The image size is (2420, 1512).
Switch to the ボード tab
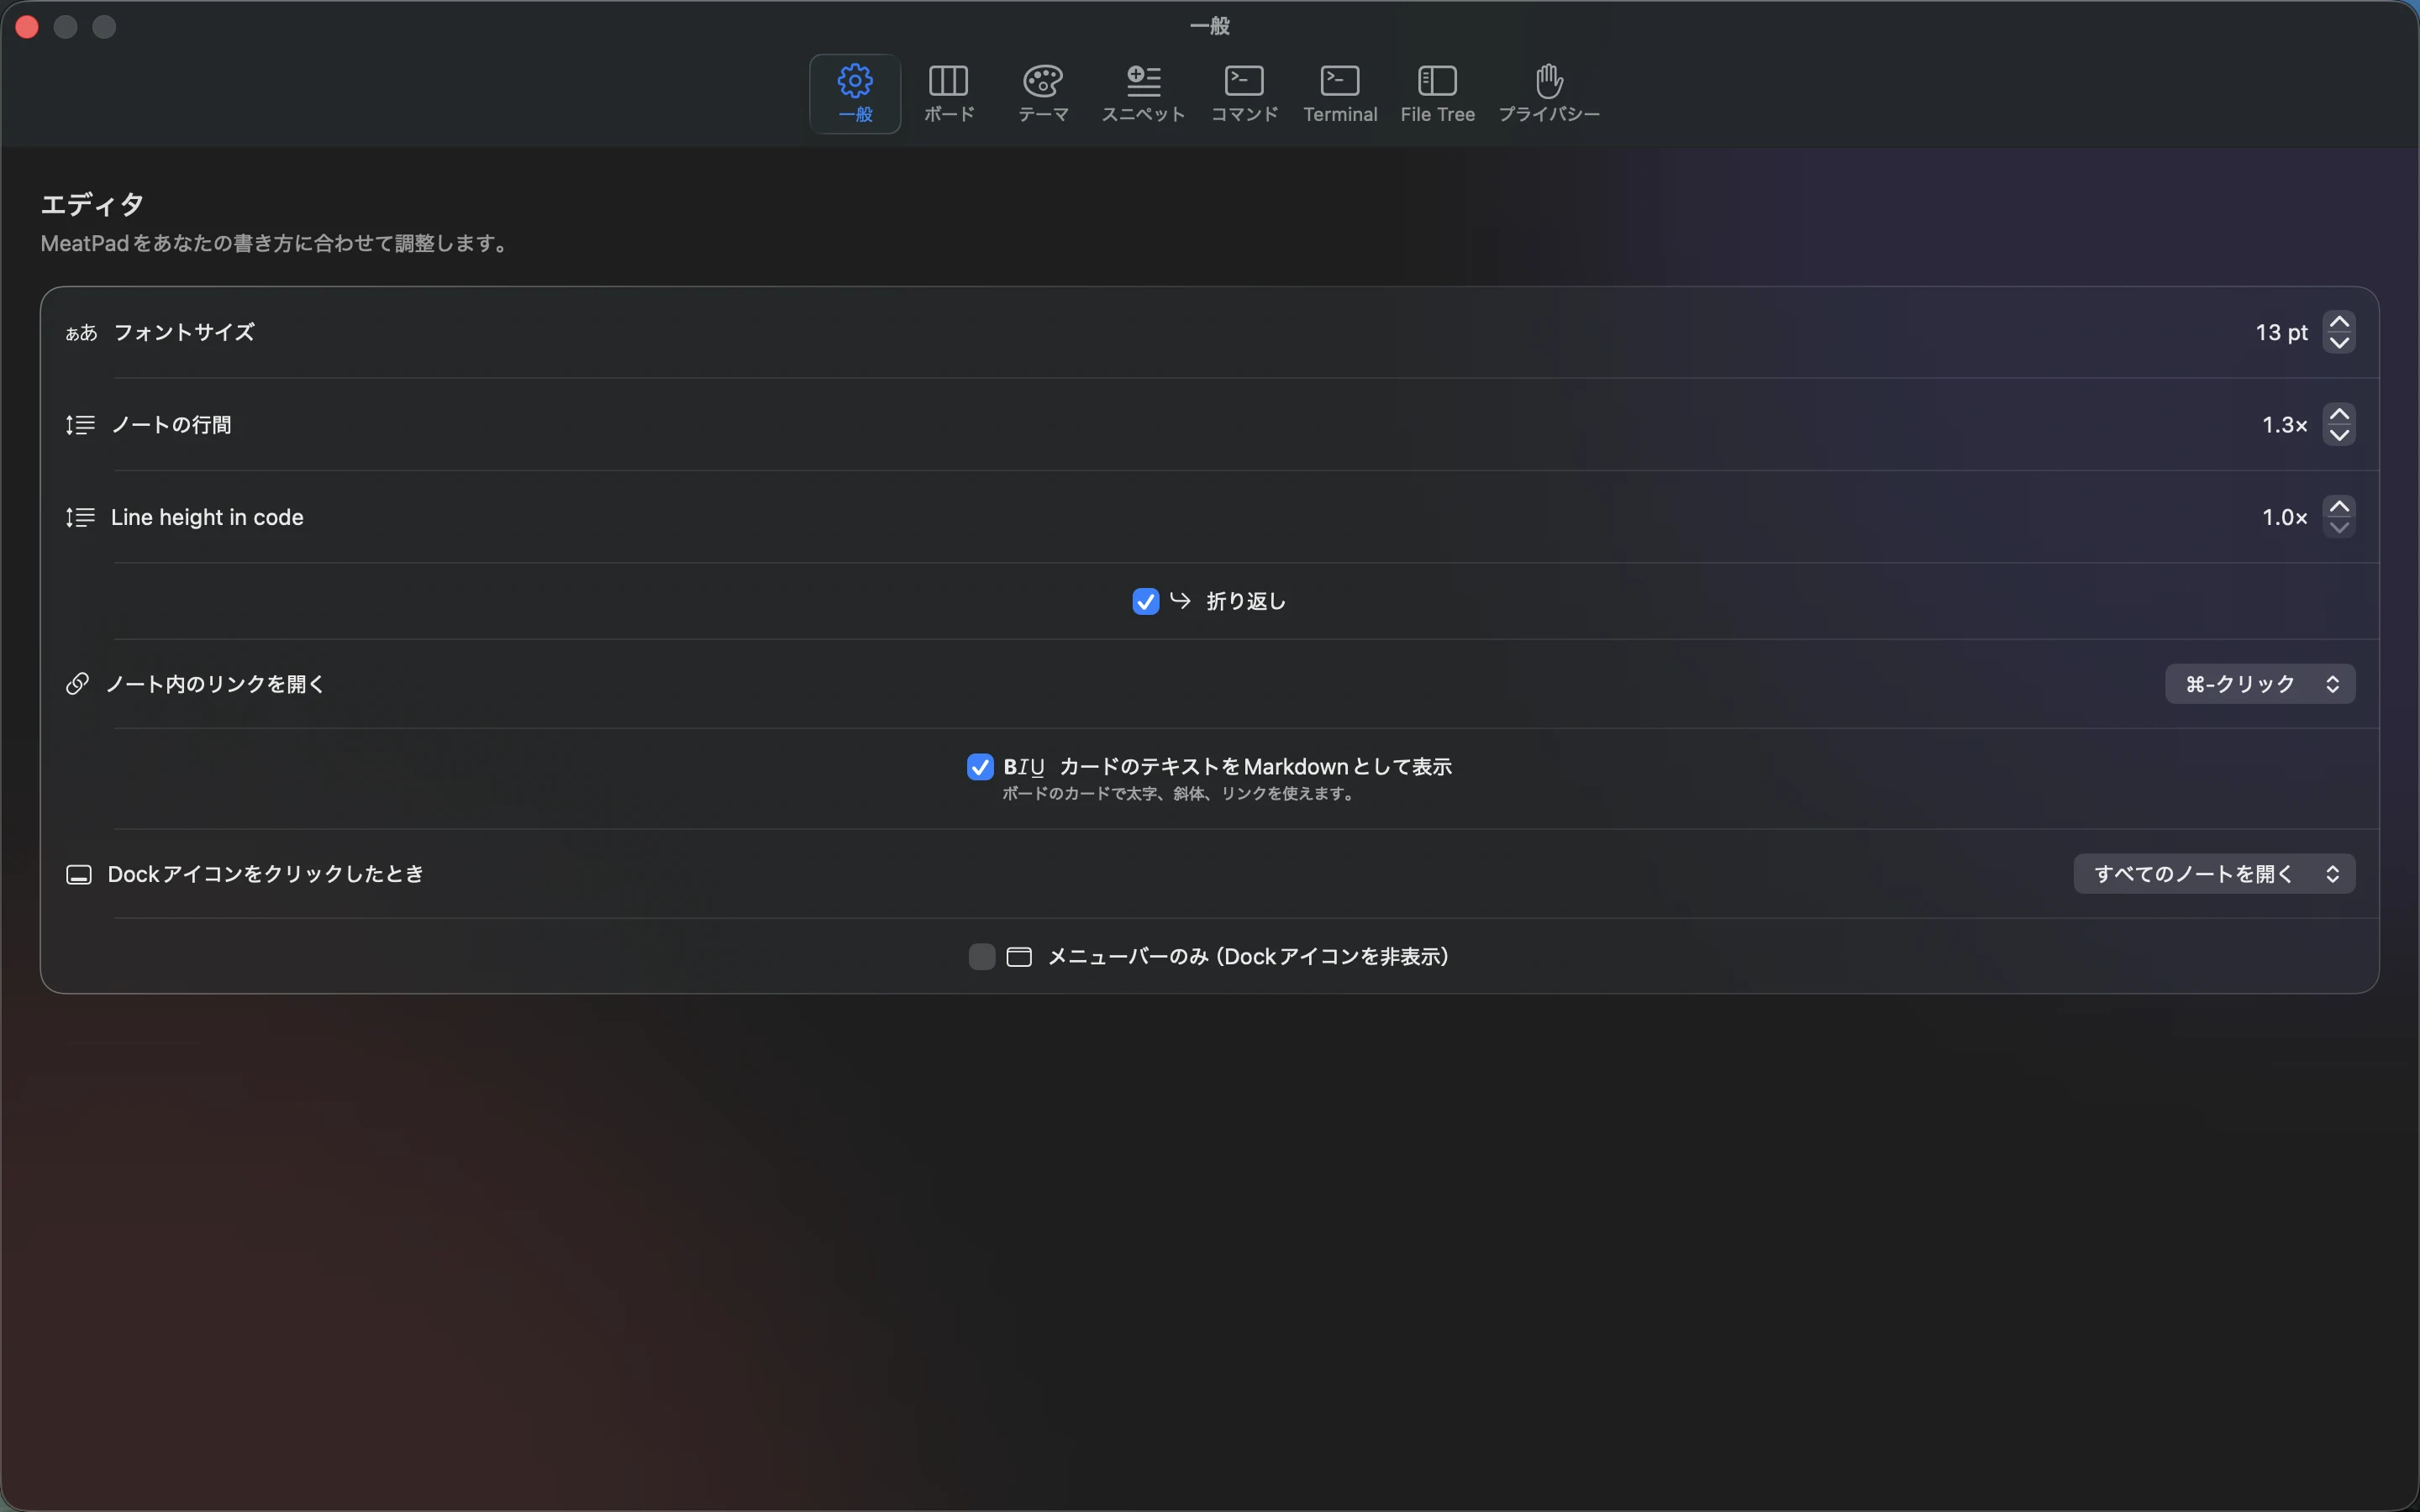[948, 93]
